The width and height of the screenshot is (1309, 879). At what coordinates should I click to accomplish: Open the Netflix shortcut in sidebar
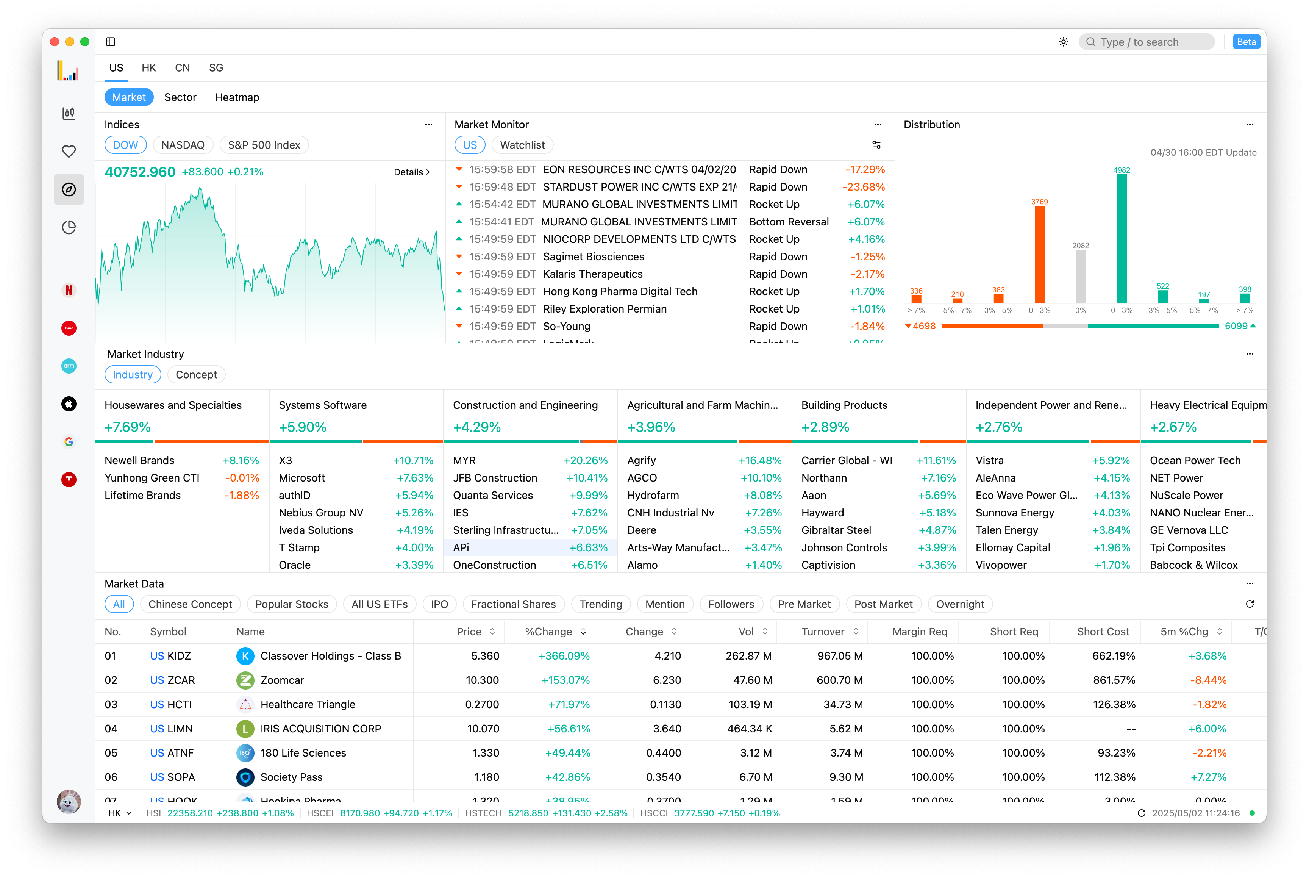click(x=69, y=290)
